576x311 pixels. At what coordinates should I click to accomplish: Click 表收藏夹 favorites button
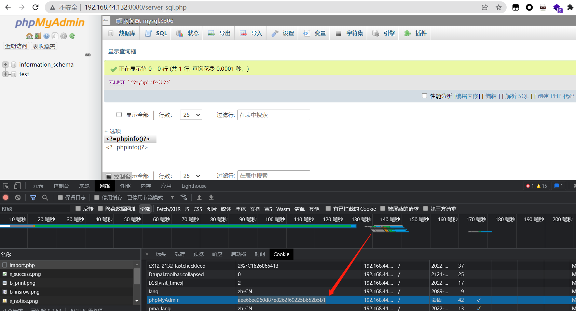[44, 46]
